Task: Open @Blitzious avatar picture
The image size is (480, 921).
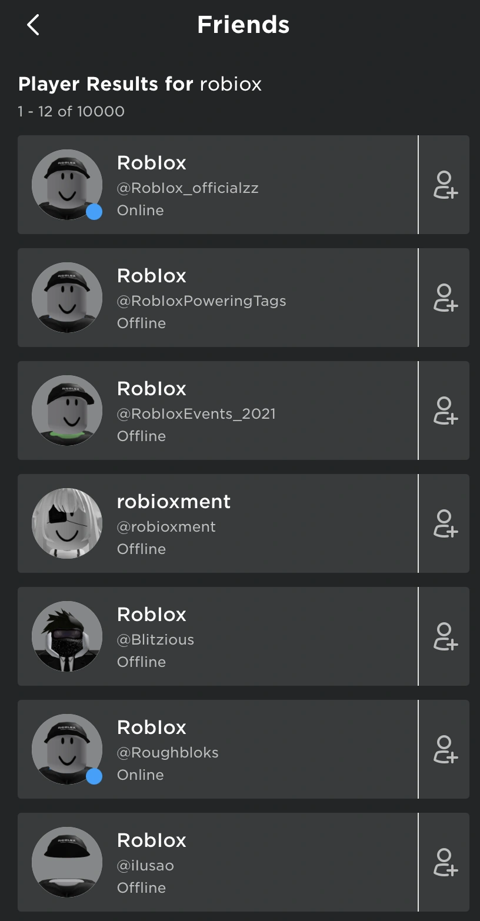Action: coord(66,636)
